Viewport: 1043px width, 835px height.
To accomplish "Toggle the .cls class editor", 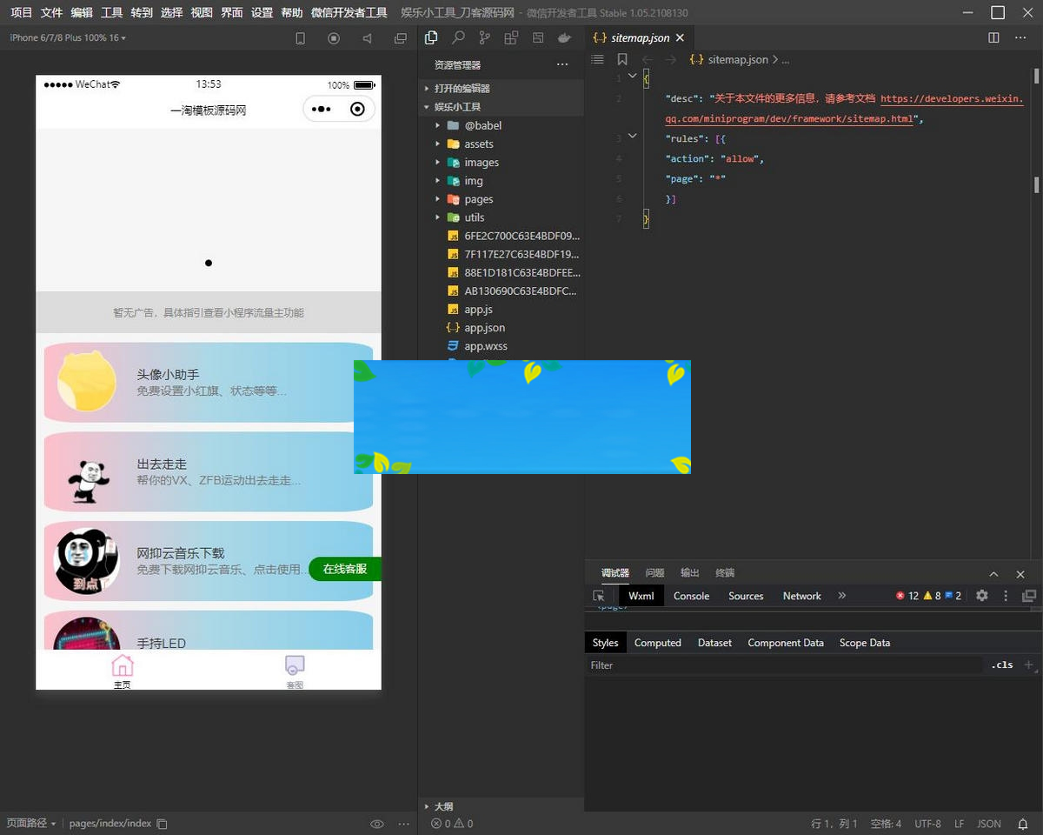I will click(1002, 665).
